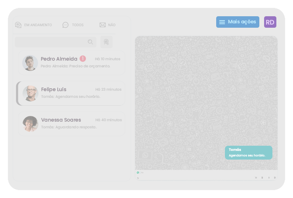Click Pedro Almeida's unread badge
The height and width of the screenshot is (198, 293).
82,59
